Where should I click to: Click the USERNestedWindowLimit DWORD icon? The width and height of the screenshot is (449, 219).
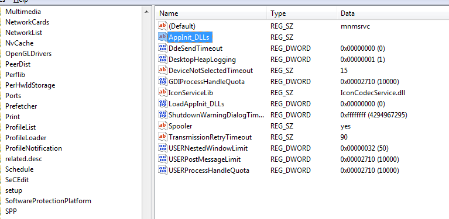[x=162, y=148]
